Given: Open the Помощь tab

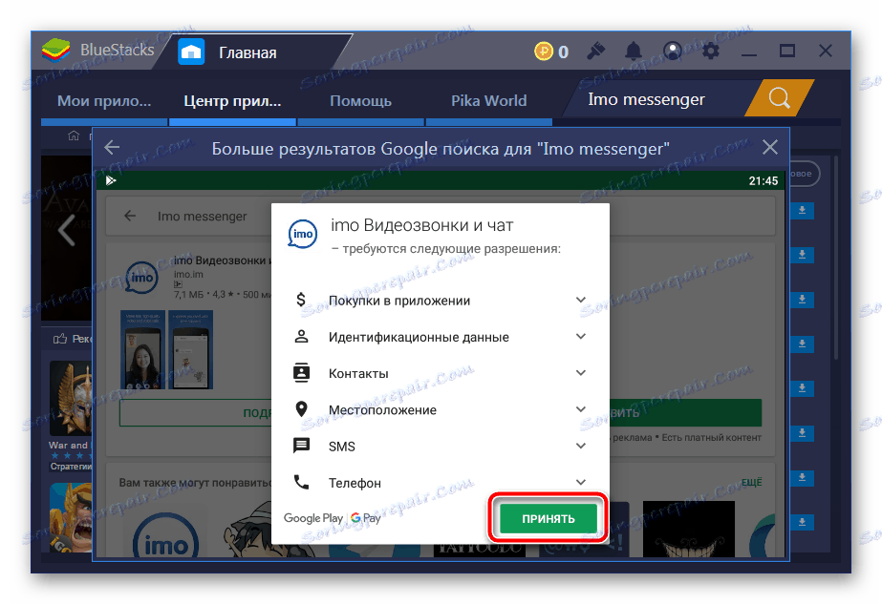Looking at the screenshot, I should point(360,101).
